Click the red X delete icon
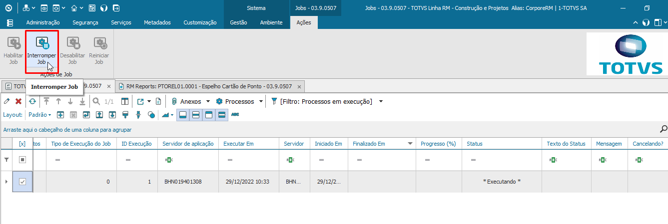Screen dimensions: 668x224 click(18, 101)
